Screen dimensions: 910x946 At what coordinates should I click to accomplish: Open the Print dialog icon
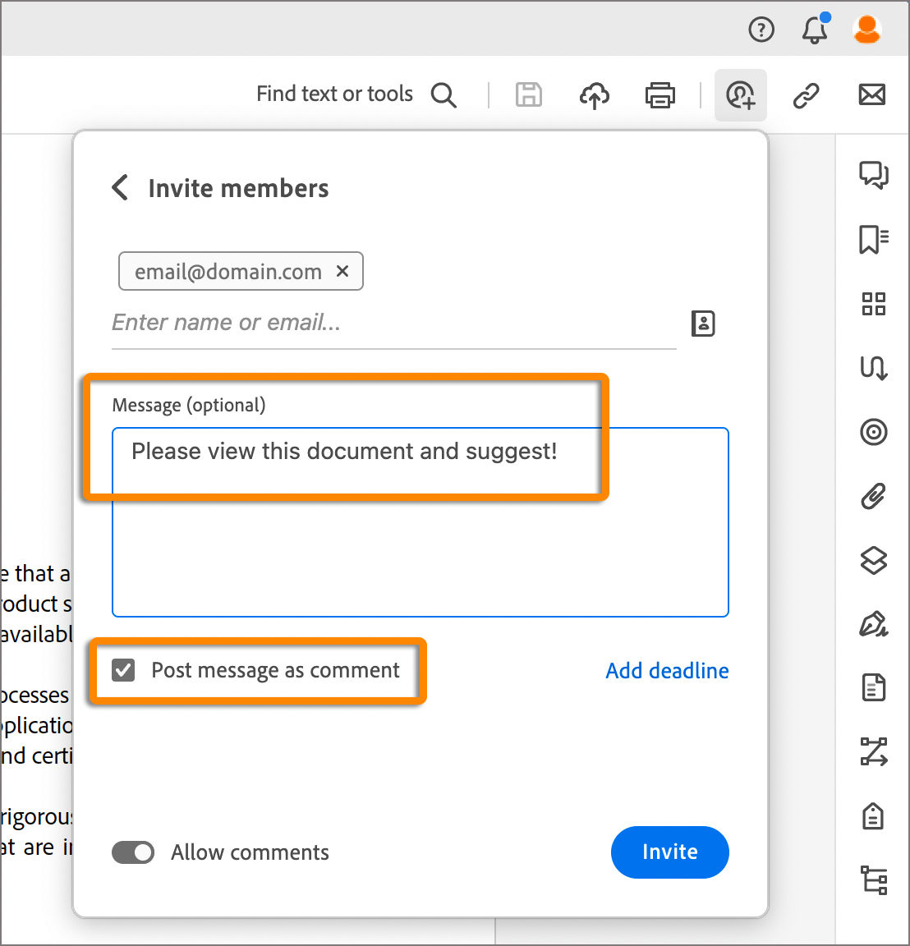pos(660,95)
